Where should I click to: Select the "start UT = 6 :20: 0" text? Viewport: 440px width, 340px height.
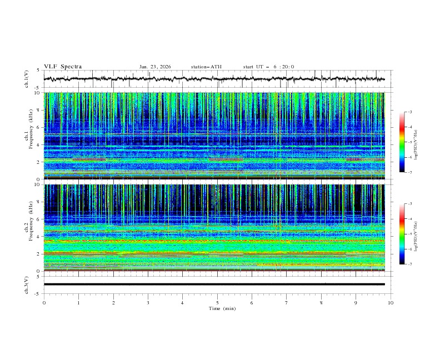point(268,67)
